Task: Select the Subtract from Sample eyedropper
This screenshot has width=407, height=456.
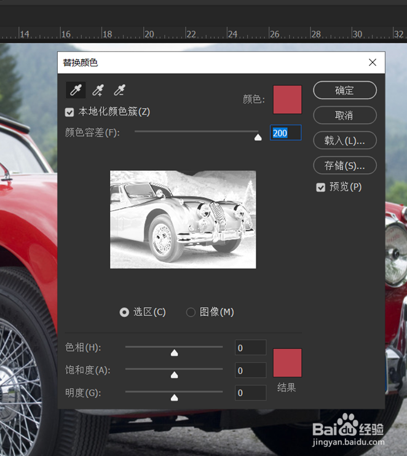Action: 119,90
